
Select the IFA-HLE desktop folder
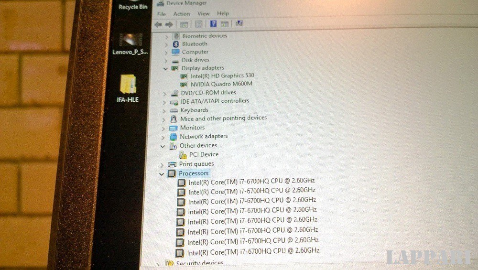point(128,88)
